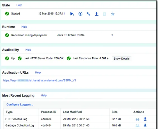
Task: Select the HTTP Access Log row label
Action: [16, 119]
